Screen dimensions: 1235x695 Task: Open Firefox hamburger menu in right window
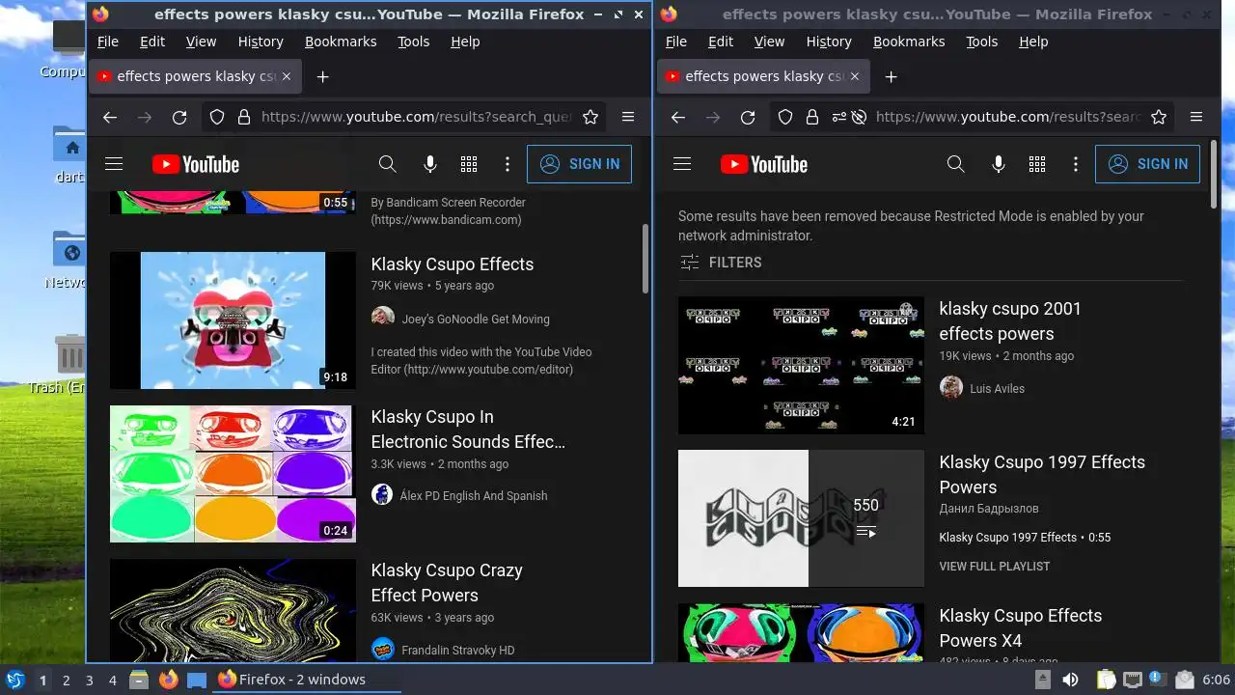tap(1196, 117)
